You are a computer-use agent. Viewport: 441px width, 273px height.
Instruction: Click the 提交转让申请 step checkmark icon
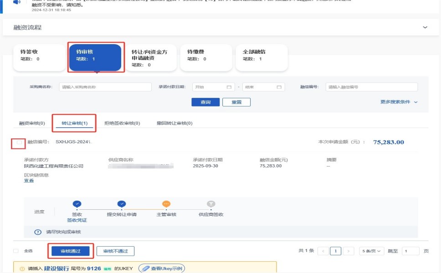coord(121,204)
